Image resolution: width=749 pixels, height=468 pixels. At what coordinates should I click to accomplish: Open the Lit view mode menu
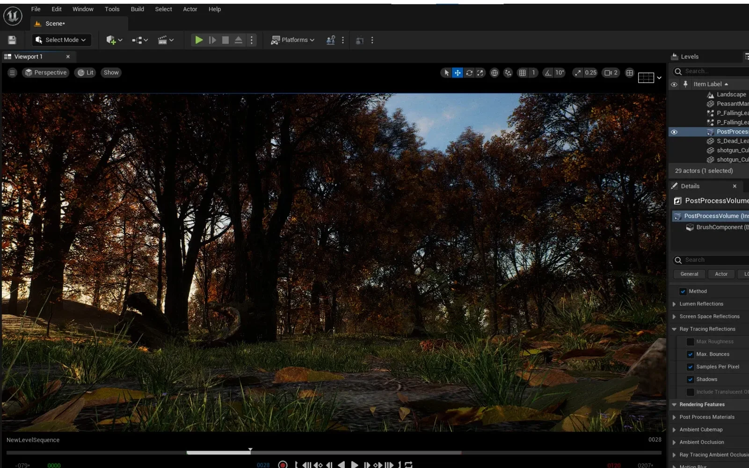click(x=86, y=72)
